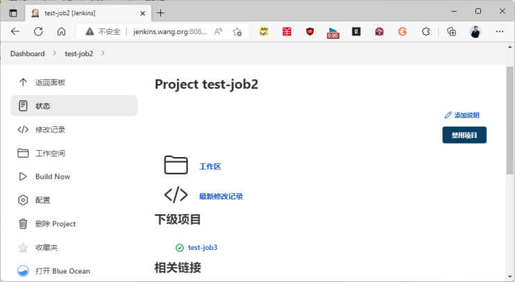Viewport: 515px width, 282px height.
Task: Click the not-secure warning icon
Action: pos(90,31)
